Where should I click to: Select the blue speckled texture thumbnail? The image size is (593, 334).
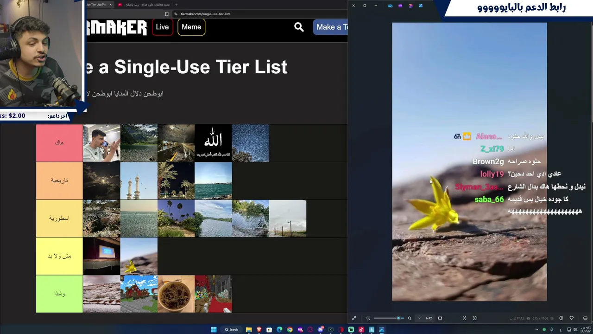251,143
